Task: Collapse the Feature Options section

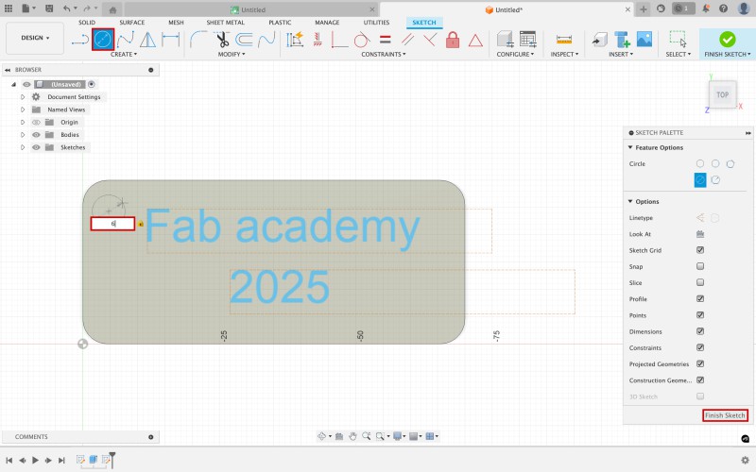Action: pos(630,147)
